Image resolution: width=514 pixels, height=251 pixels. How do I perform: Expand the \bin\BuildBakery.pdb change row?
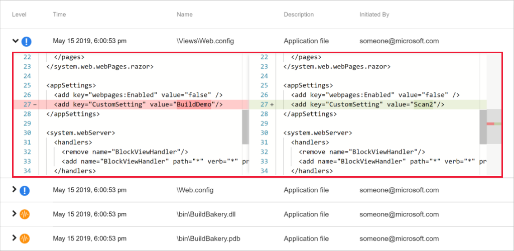[x=15, y=238]
